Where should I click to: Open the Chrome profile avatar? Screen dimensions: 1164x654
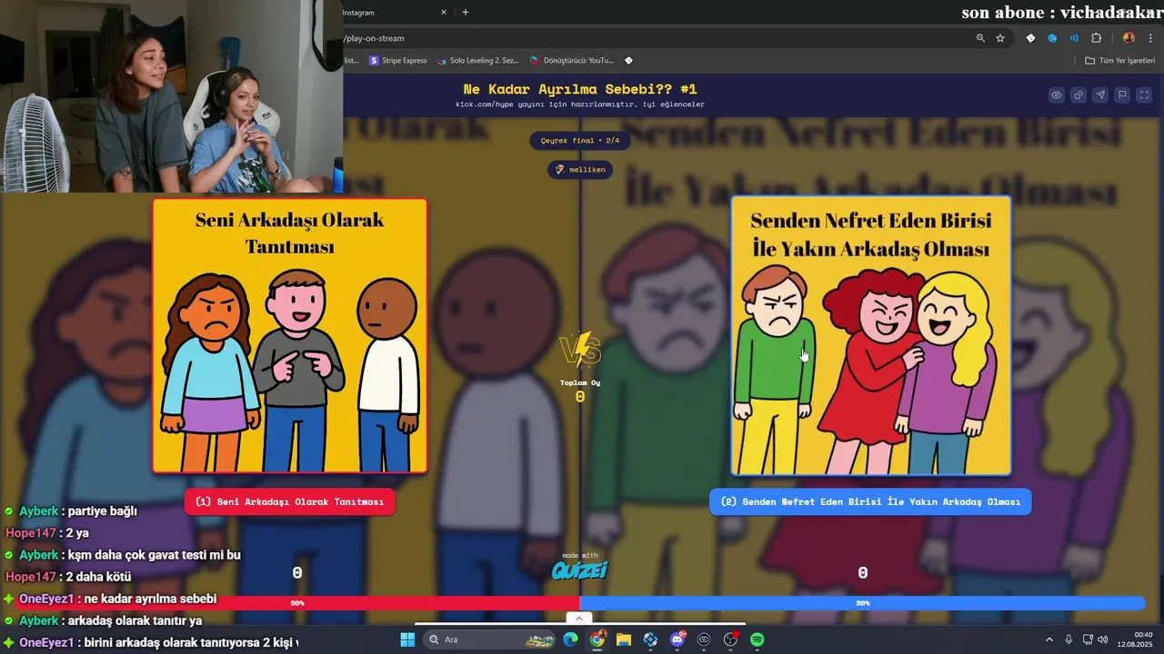click(1129, 38)
